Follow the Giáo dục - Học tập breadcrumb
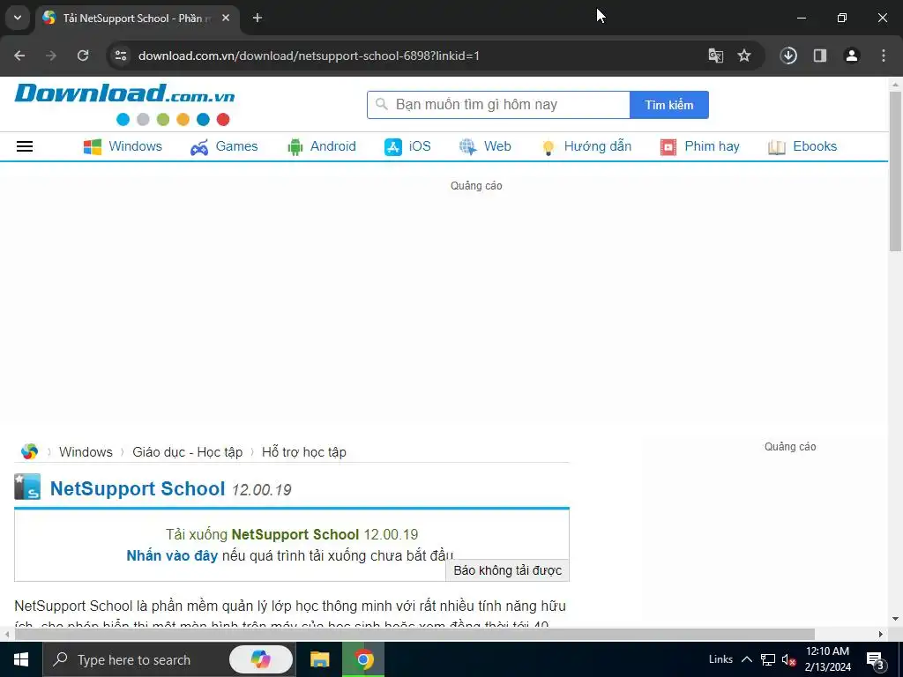903x677 pixels. [x=188, y=452]
